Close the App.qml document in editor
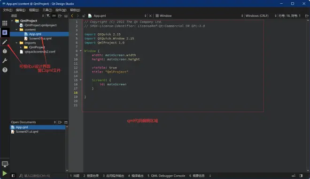Screen dimensions: 310x179 coord(150,16)
